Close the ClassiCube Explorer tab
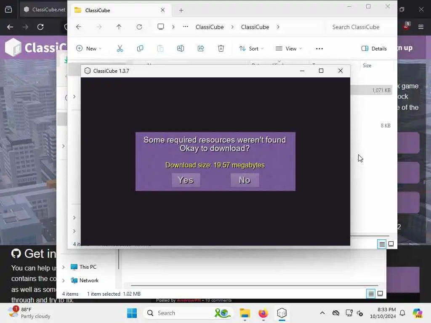The width and height of the screenshot is (431, 323). [163, 10]
